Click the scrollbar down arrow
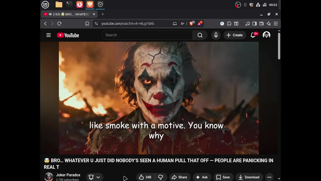321x181 pixels. pos(279,179)
